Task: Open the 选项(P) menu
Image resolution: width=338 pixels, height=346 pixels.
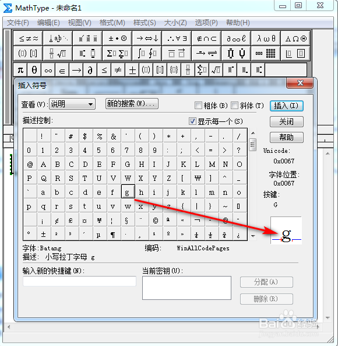Action: 206,23
